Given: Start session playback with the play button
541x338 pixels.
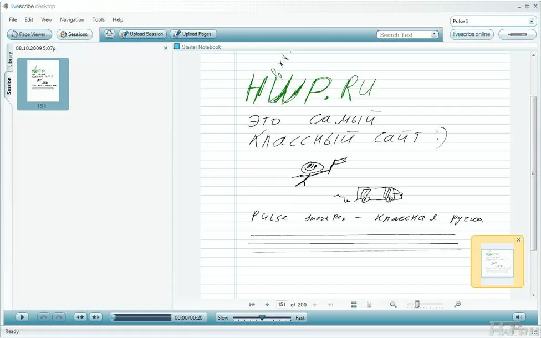Looking at the screenshot, I should 22,317.
